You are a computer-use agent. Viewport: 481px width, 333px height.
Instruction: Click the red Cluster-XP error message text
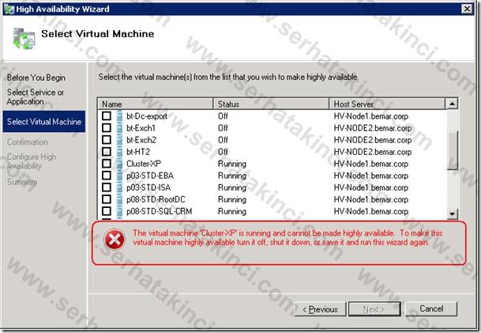[287, 238]
